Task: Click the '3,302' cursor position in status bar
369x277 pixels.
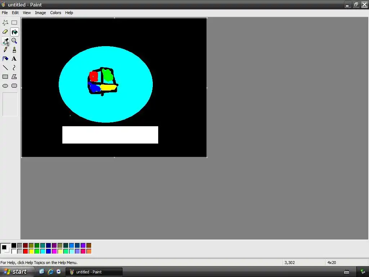Action: (289, 263)
